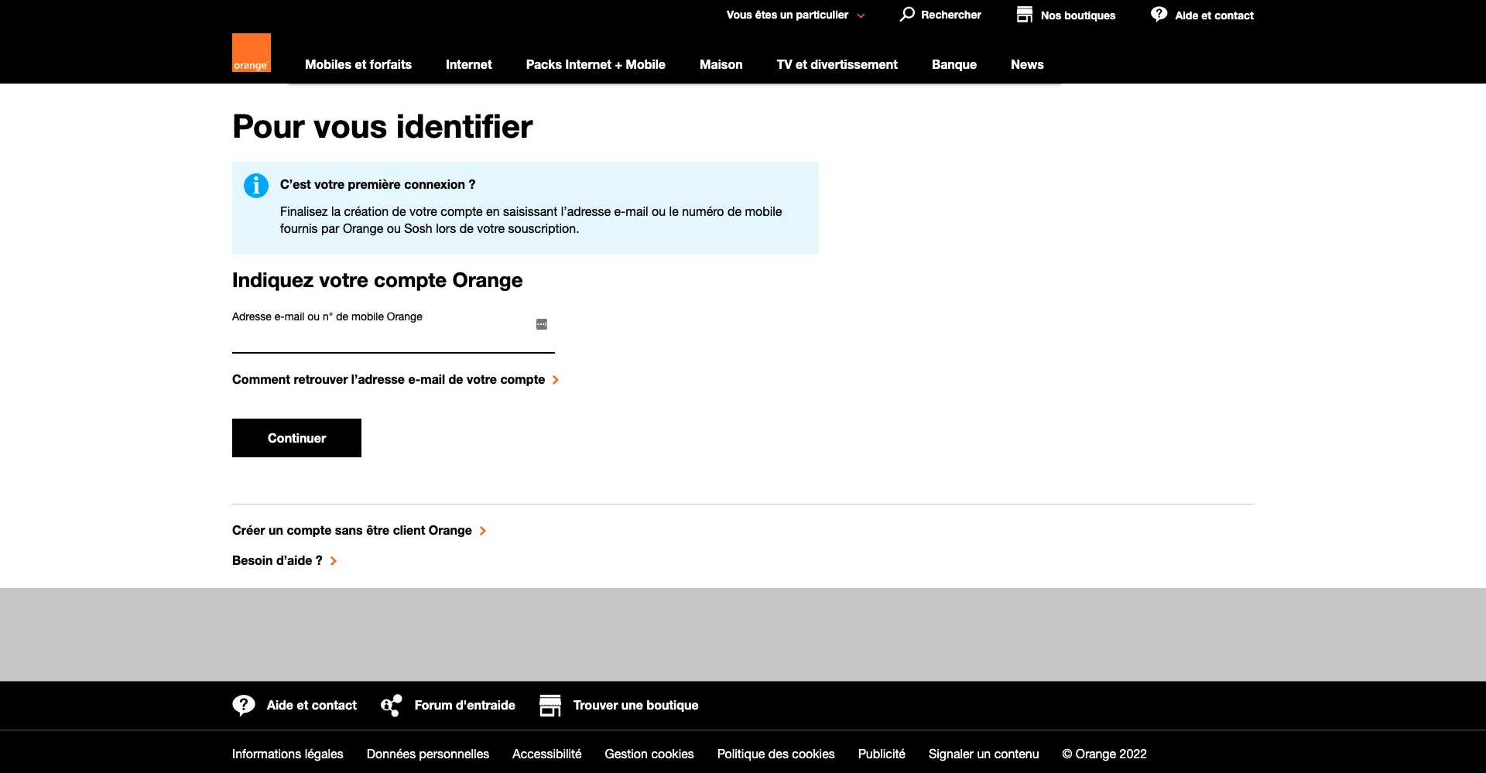The width and height of the screenshot is (1486, 773).
Task: Click the Orange logo in header
Action: [x=252, y=53]
